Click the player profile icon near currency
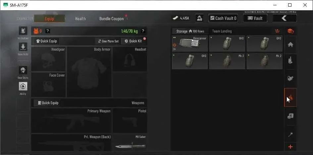 pos(199,18)
